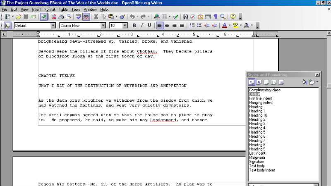Open the File menu

coord(5,10)
